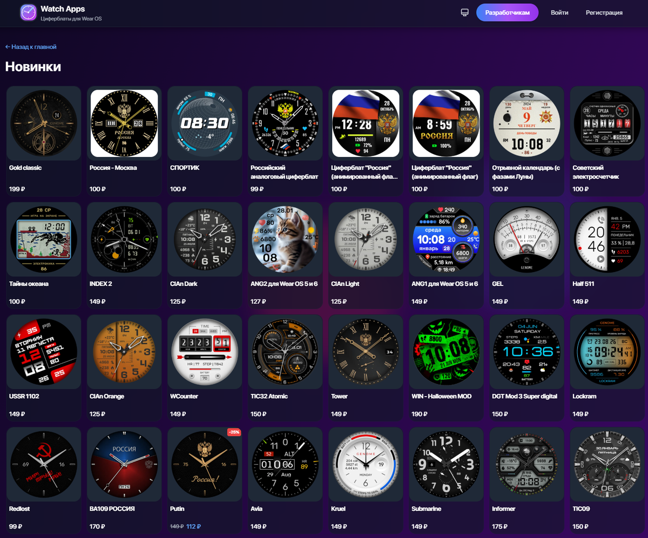Open the Tower watch face thumbnail

click(366, 352)
